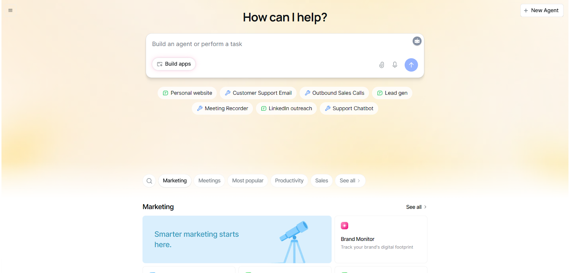Switch to the Most popular tab
This screenshot has height=273, width=570.
tap(248, 181)
